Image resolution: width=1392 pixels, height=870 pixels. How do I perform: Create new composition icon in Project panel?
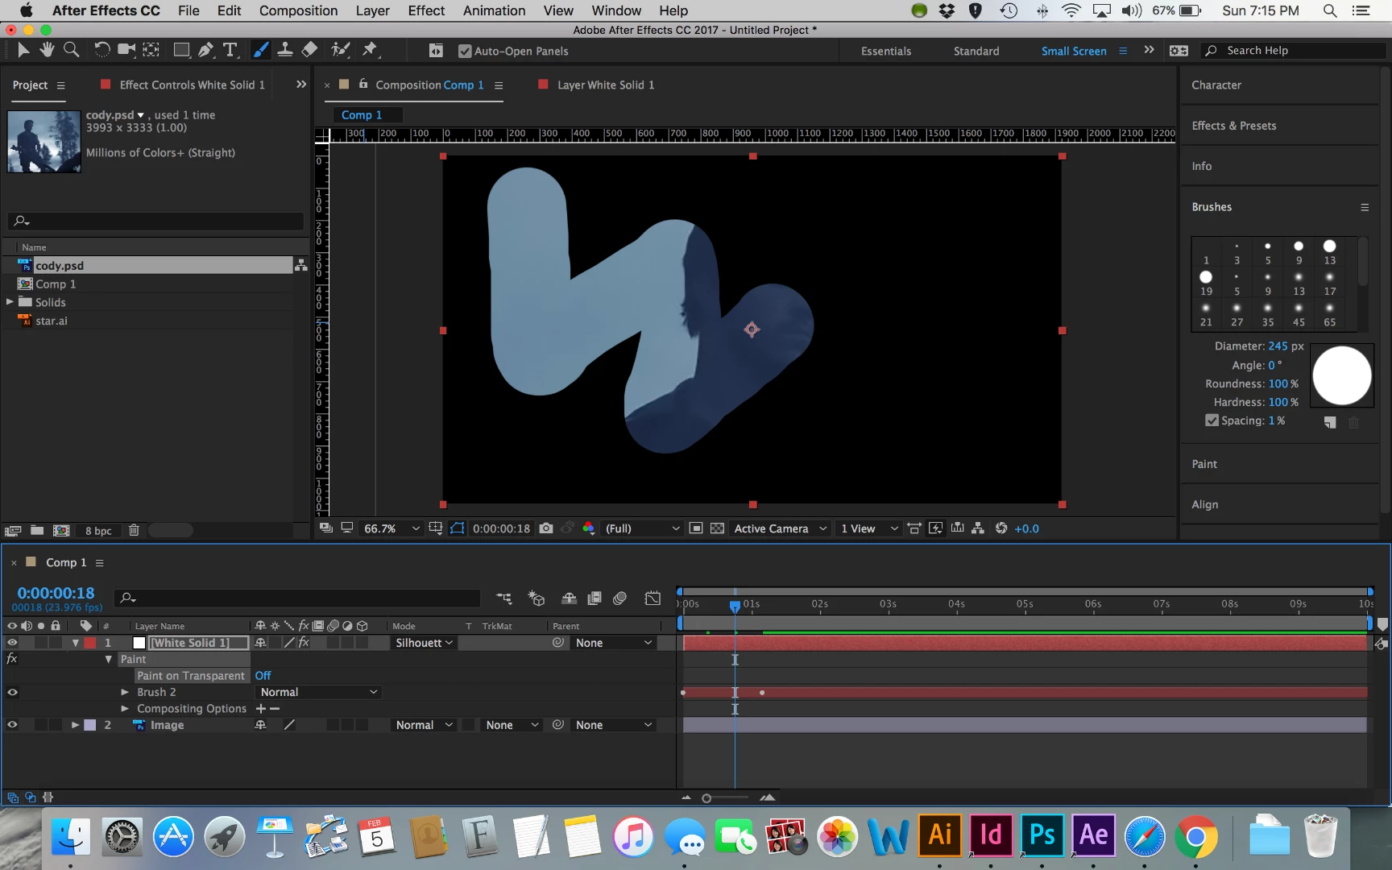point(61,530)
